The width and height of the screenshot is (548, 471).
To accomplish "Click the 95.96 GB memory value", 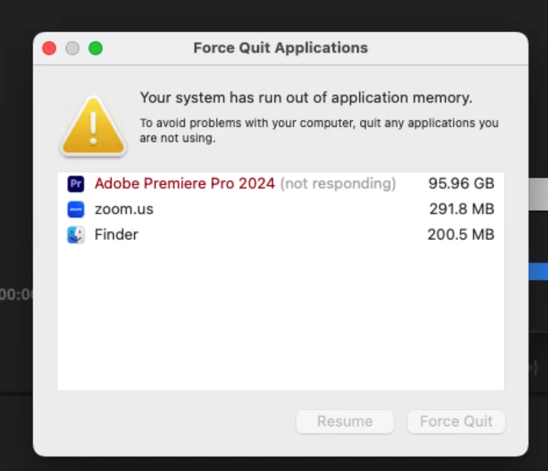I will pyautogui.click(x=461, y=183).
